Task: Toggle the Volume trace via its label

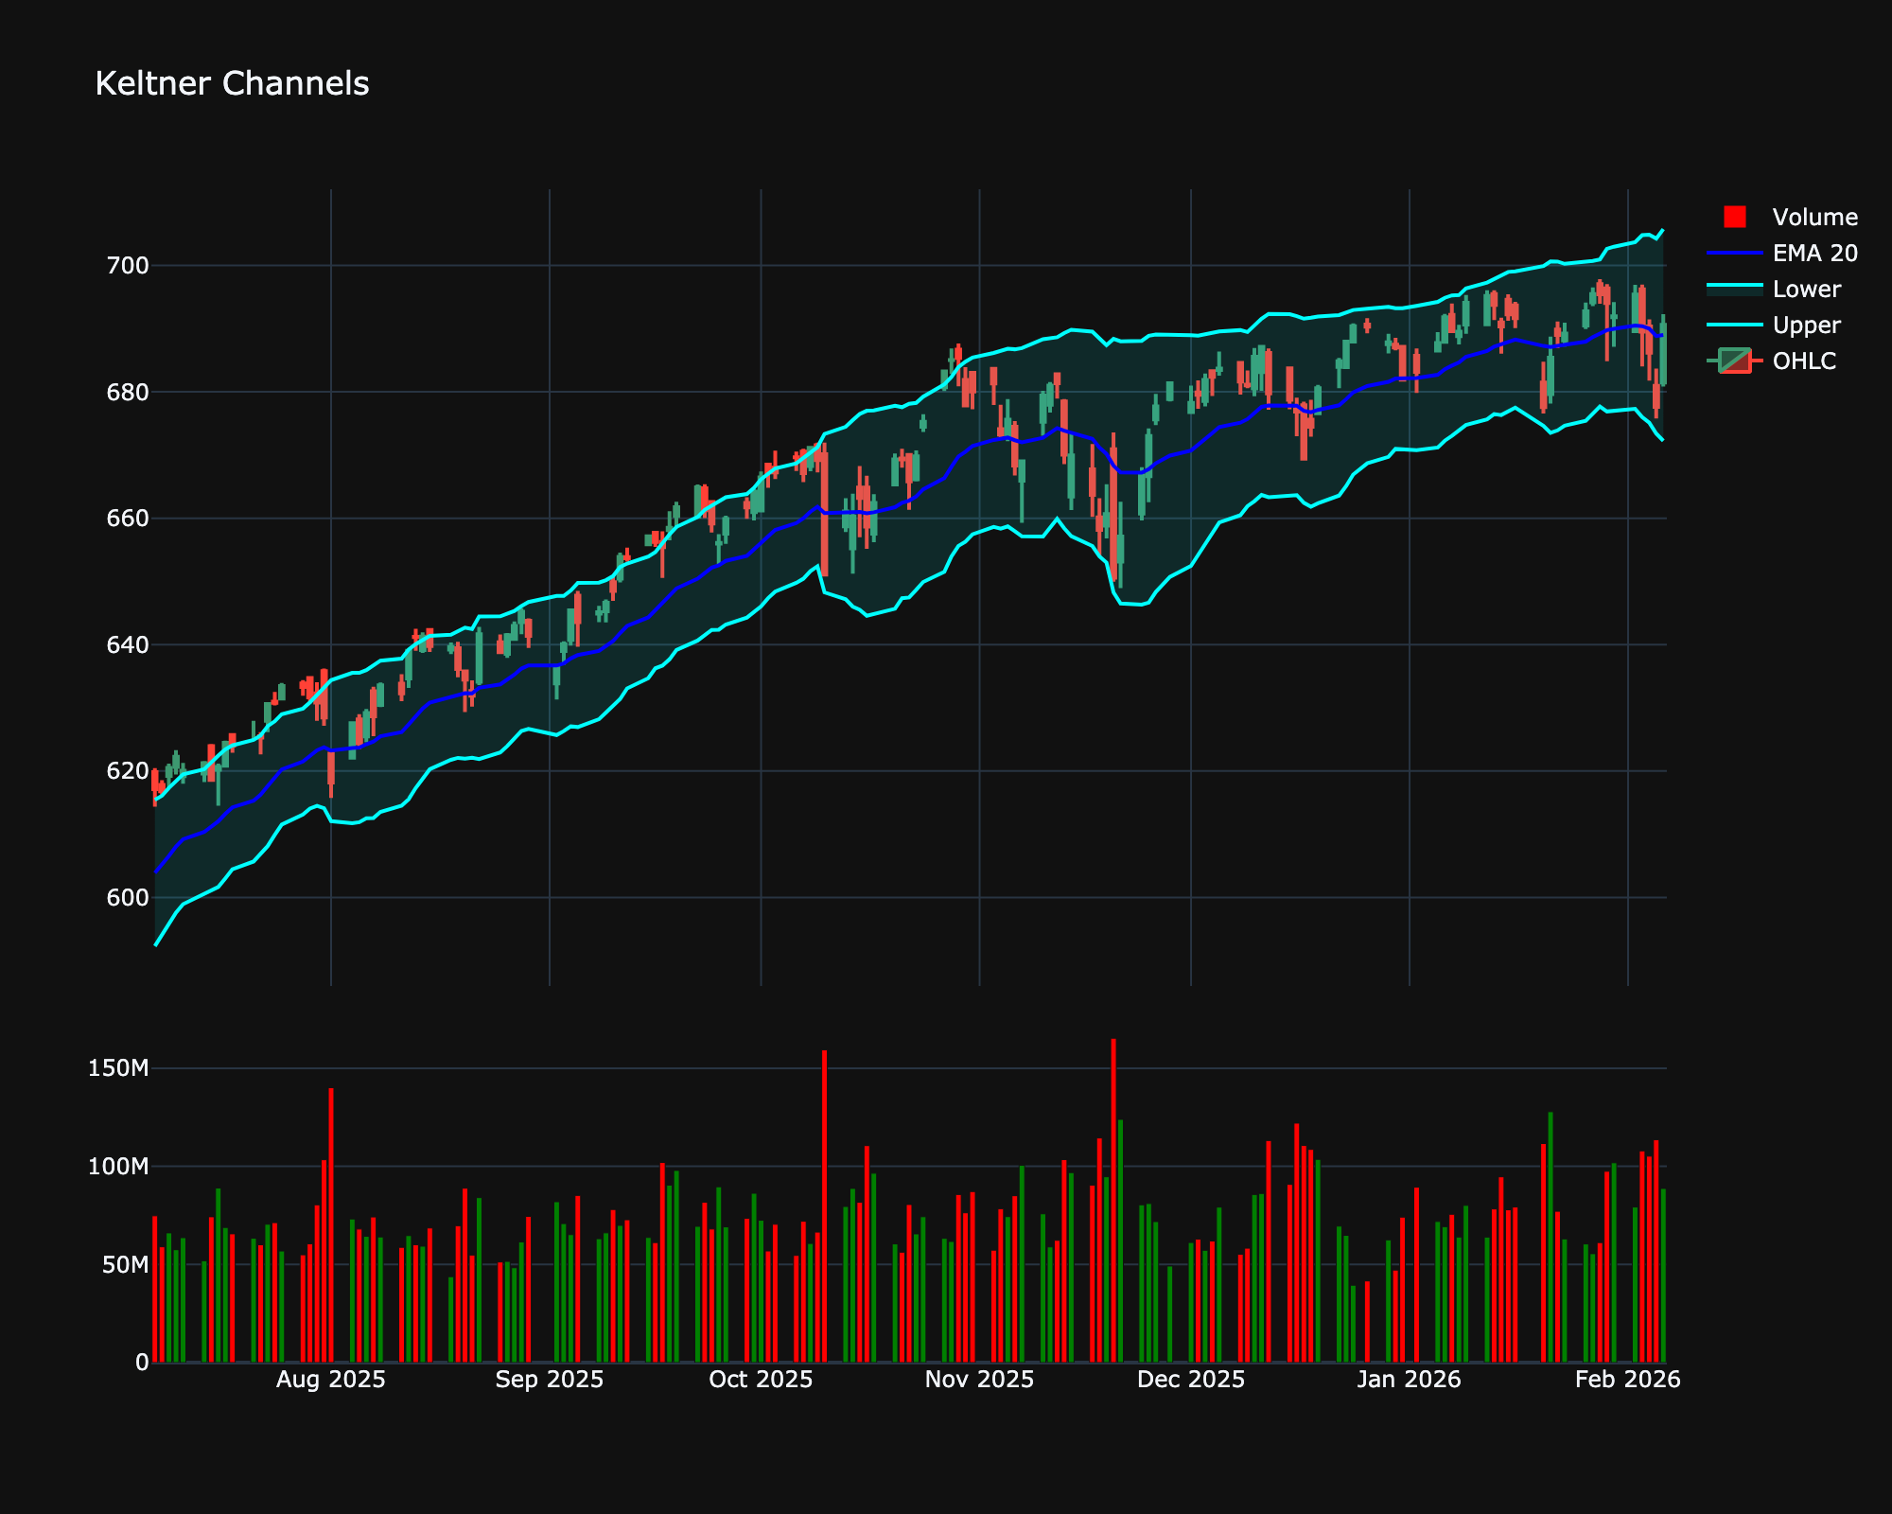Action: pos(1814,217)
